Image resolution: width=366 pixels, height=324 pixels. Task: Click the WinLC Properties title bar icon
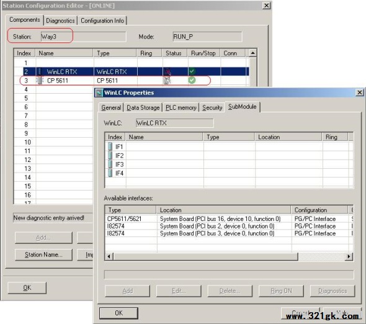pyautogui.click(x=99, y=92)
